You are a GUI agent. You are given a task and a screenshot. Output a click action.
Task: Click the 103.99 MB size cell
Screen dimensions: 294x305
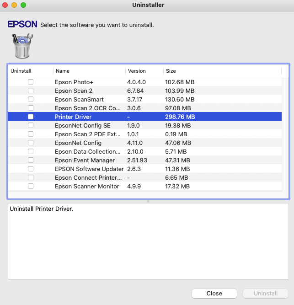[180, 91]
